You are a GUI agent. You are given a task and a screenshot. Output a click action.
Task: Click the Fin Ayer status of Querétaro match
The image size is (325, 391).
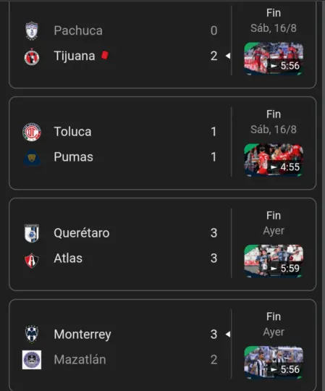(274, 223)
